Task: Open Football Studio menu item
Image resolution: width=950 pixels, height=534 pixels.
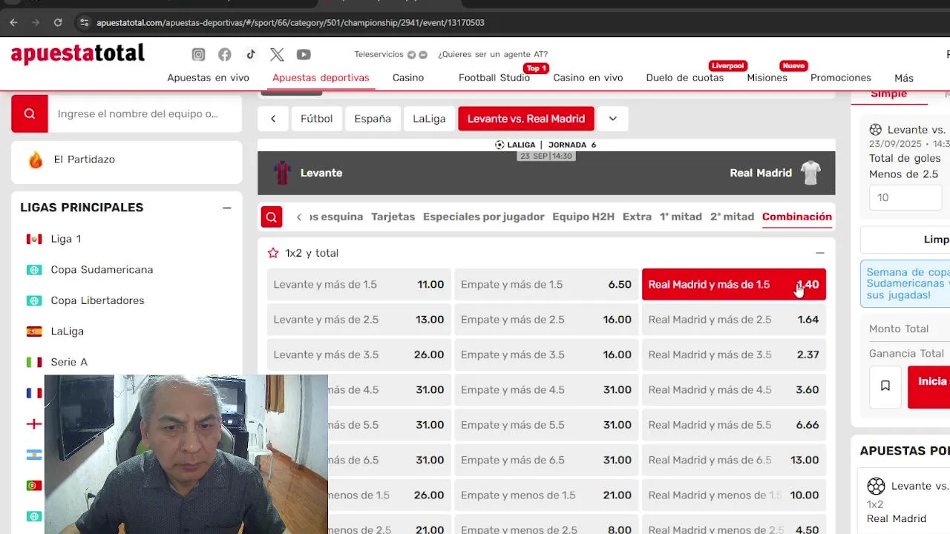Action: [494, 78]
